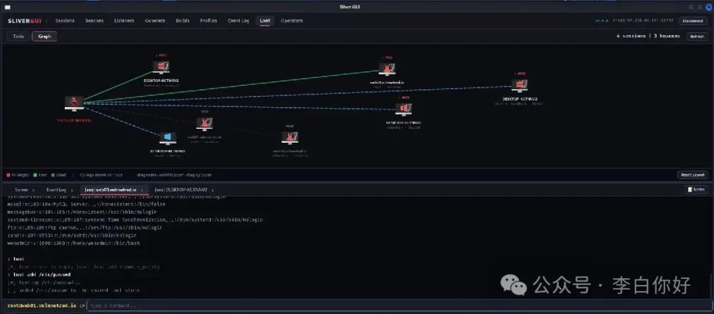Click the sshd passwd entry line

[72, 235]
